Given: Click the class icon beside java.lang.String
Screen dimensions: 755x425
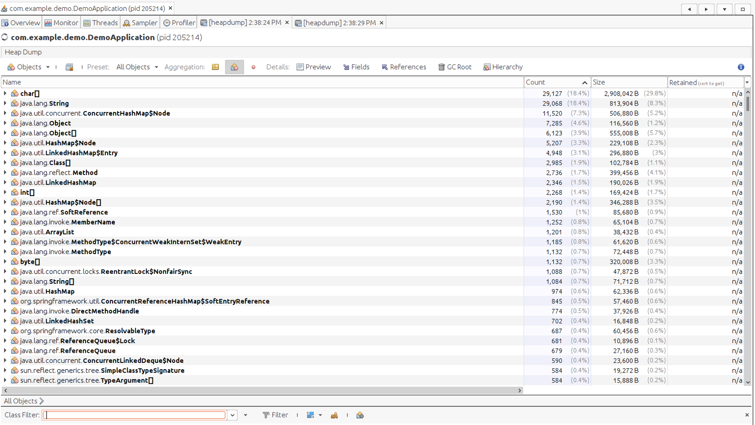Looking at the screenshot, I should (15, 103).
